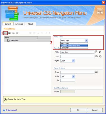
Task: Click the move item up arrow
Action: click(38, 33)
